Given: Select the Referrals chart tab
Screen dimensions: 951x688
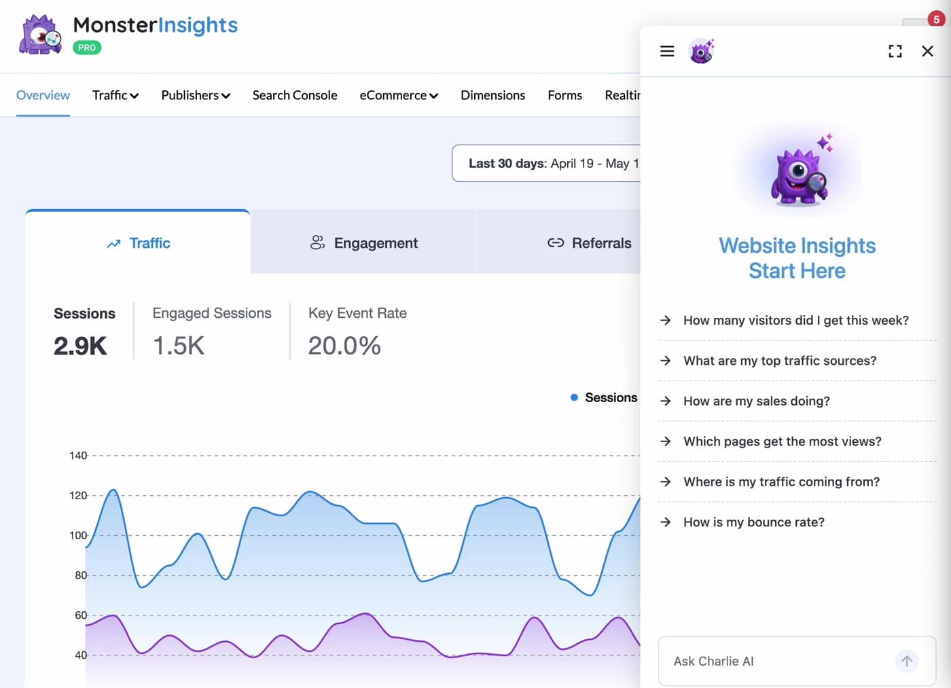Looking at the screenshot, I should coord(558,242).
